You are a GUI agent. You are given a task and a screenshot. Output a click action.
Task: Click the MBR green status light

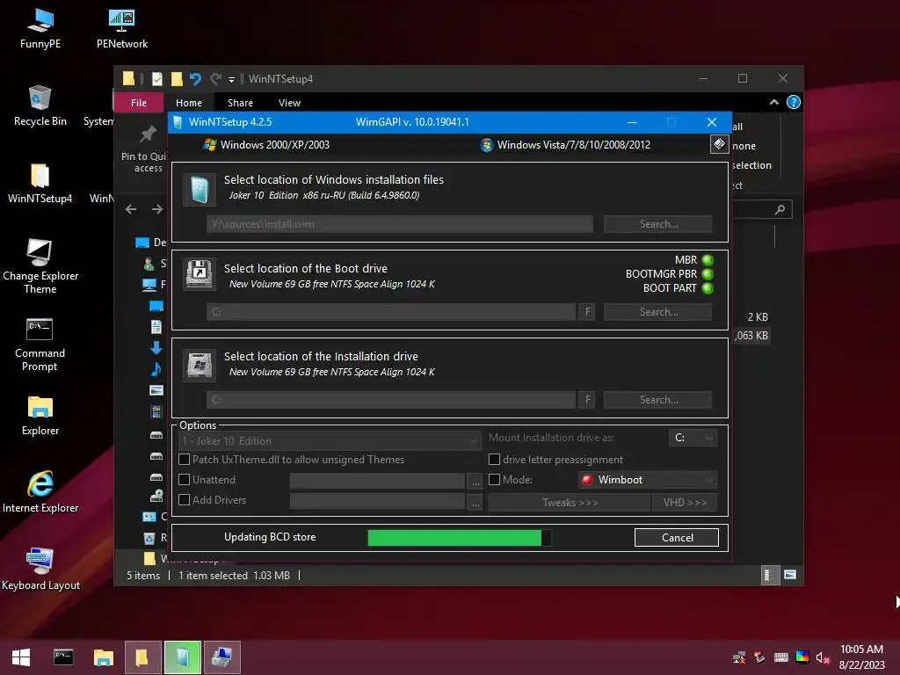point(708,260)
